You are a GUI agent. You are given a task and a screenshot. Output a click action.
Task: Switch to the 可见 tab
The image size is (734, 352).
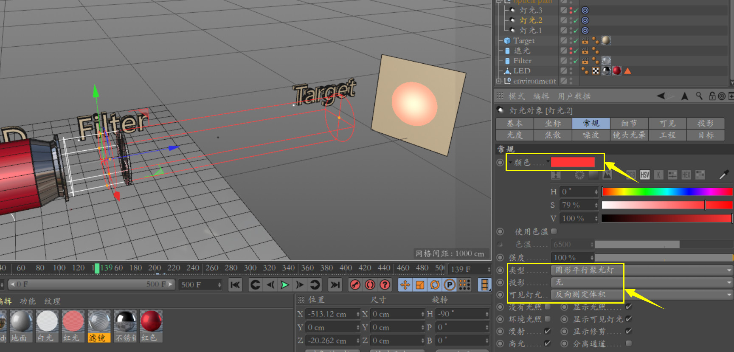[x=667, y=123]
